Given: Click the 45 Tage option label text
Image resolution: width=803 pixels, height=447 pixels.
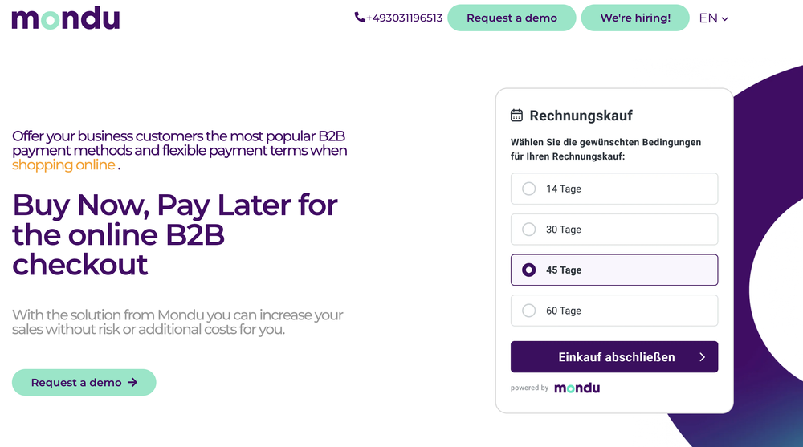Looking at the screenshot, I should (x=564, y=270).
